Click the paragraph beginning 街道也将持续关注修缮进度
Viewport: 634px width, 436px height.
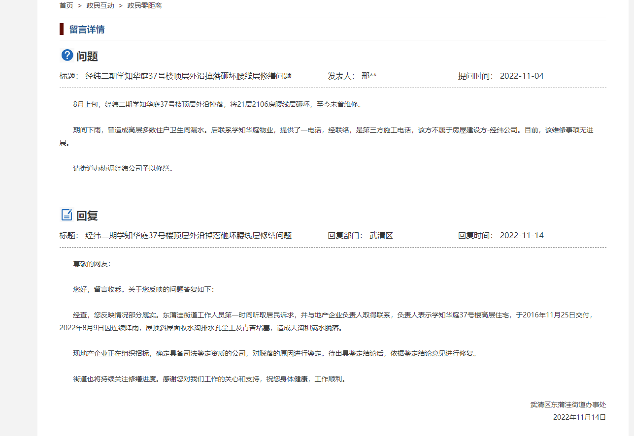coord(209,379)
